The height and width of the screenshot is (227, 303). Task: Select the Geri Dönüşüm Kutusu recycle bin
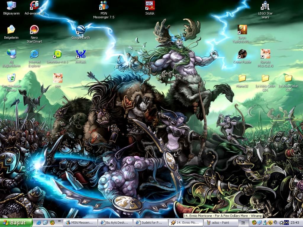pos(11,79)
